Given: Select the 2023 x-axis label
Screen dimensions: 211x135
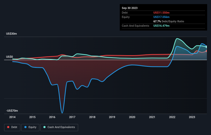Looking at the screenshot, I should (x=192, y=117).
